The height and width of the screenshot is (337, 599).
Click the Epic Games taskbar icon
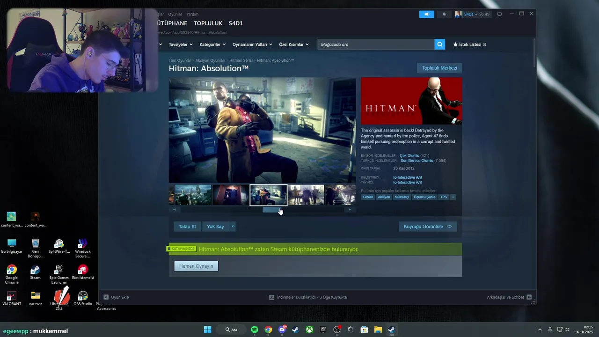click(323, 330)
